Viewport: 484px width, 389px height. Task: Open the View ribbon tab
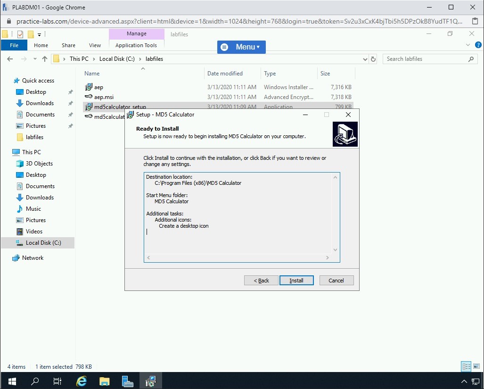point(95,45)
